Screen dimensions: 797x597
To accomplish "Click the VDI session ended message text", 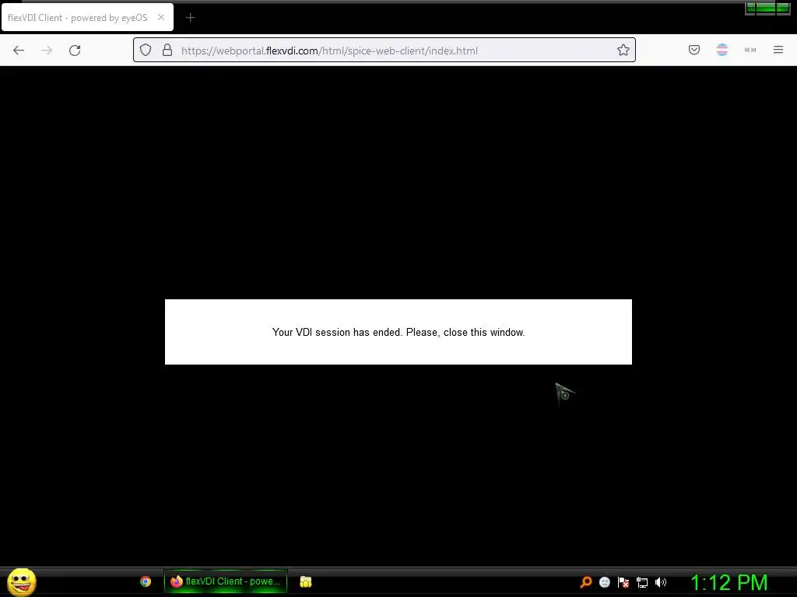I will click(398, 332).
